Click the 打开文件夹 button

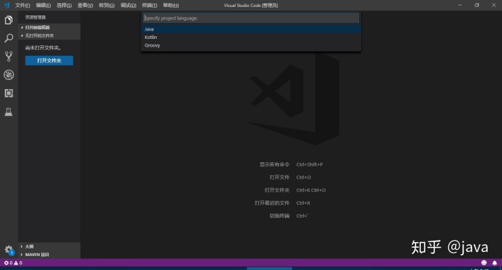click(49, 61)
